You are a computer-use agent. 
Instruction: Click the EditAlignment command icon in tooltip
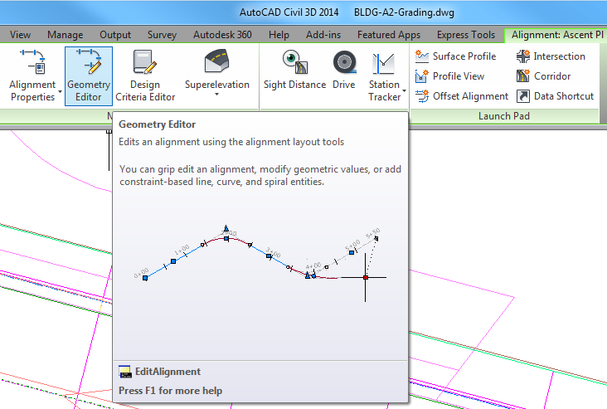(x=125, y=372)
